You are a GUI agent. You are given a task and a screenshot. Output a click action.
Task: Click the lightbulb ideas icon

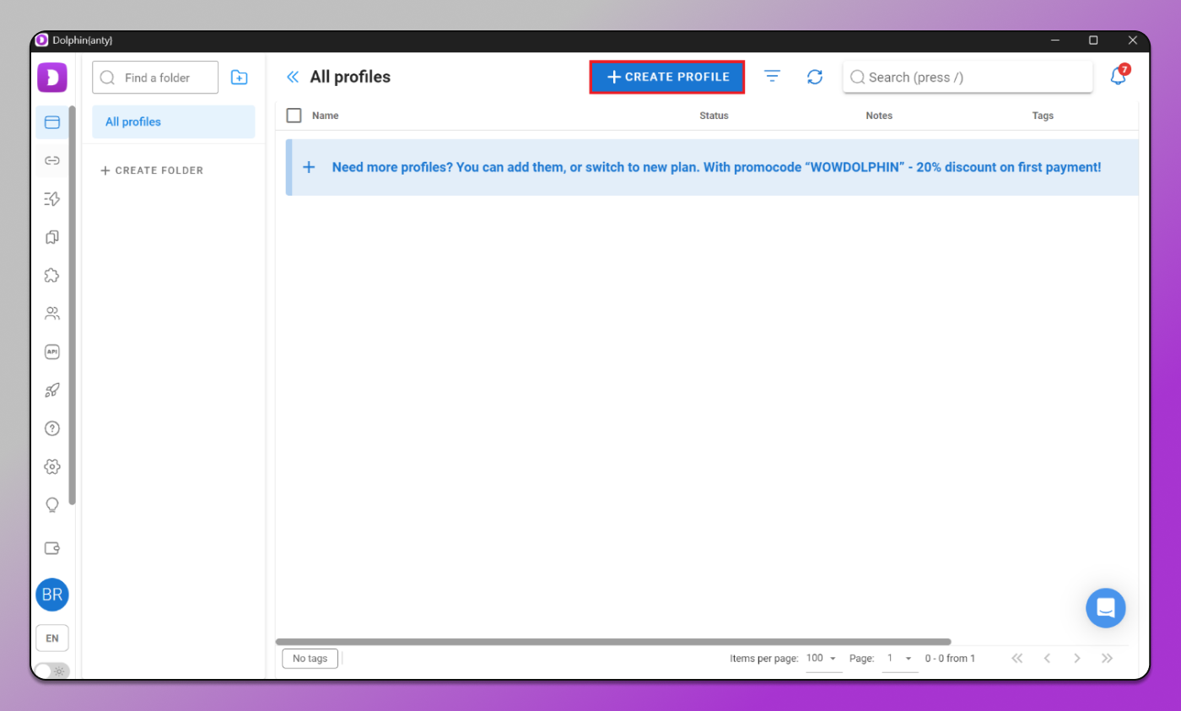tap(52, 505)
